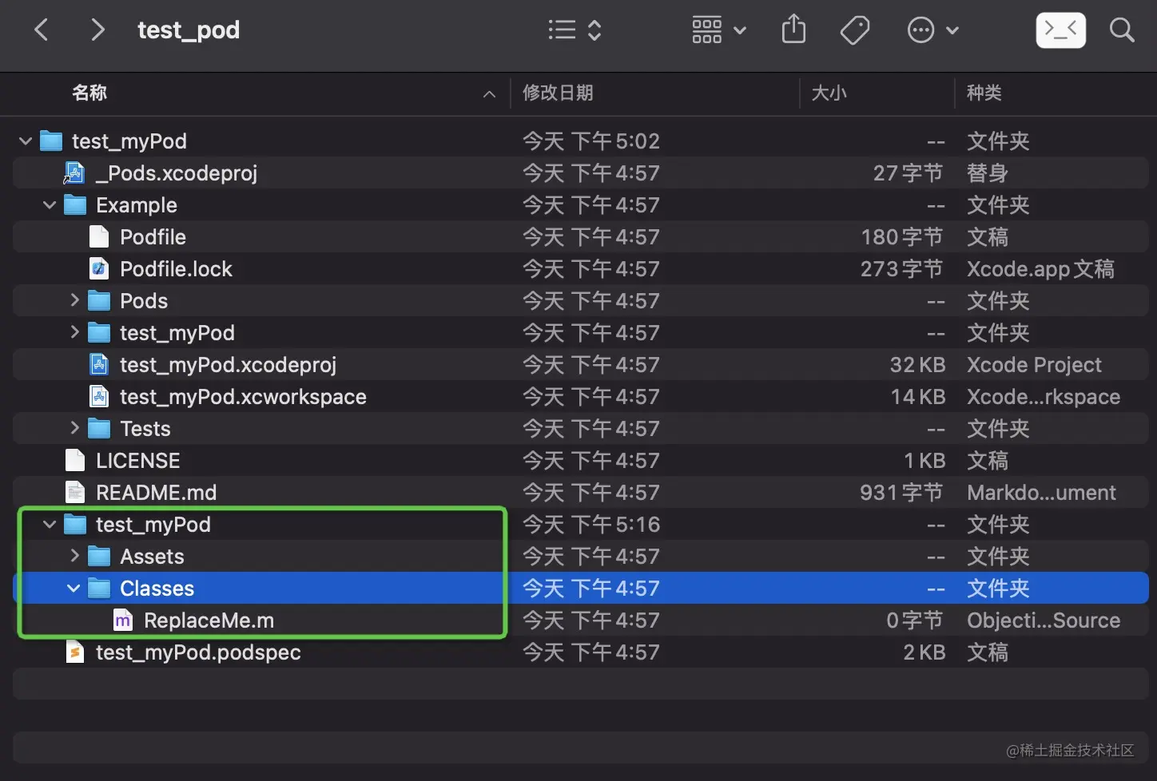This screenshot has height=781, width=1157.
Task: Select the test_myPod.xcworkspace file
Action: coord(243,397)
